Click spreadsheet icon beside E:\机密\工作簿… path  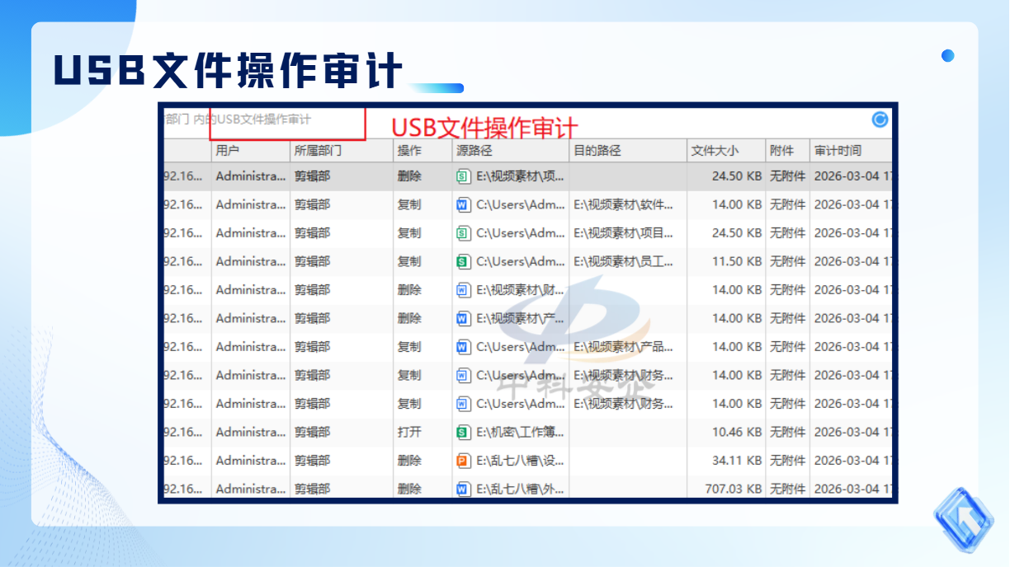pos(463,432)
